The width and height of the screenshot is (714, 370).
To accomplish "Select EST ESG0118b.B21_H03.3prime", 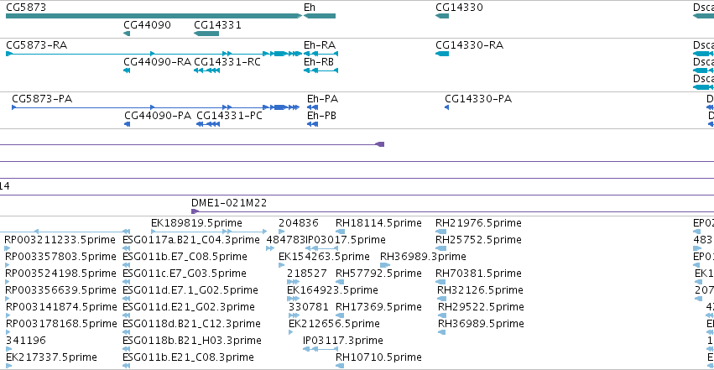I will coord(192,341).
